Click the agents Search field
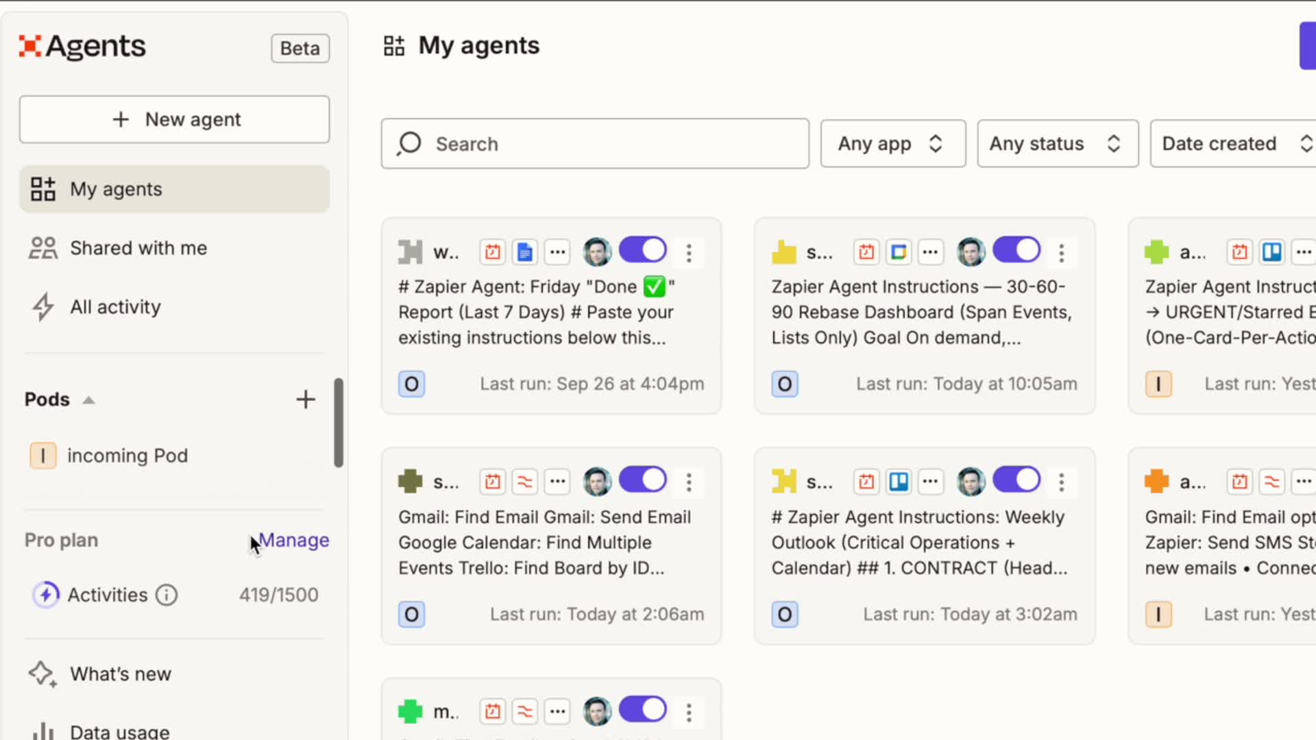Viewport: 1316px width, 740px height. click(595, 144)
